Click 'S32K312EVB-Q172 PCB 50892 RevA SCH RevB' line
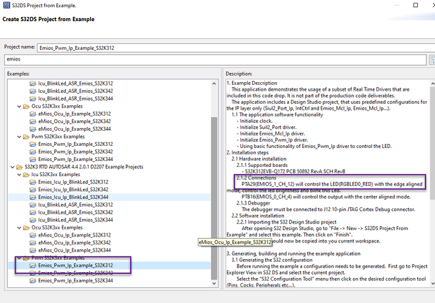This screenshot has height=303, width=435. (294, 172)
